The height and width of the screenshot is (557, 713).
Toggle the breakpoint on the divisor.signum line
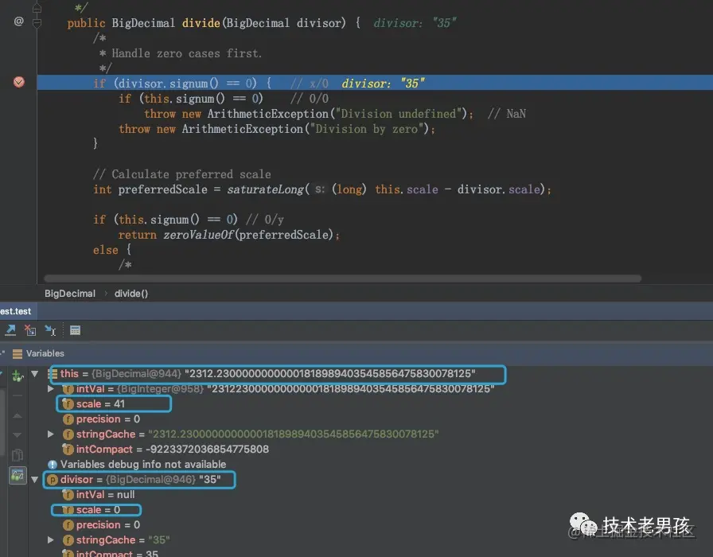(18, 82)
